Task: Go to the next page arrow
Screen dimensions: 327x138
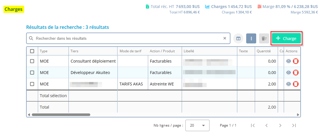Action: point(280,125)
